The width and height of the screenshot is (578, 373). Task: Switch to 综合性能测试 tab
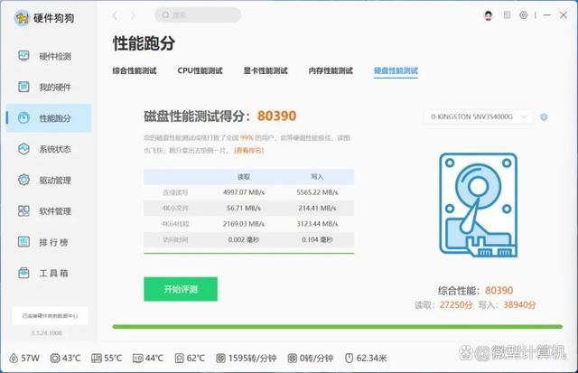coord(135,70)
